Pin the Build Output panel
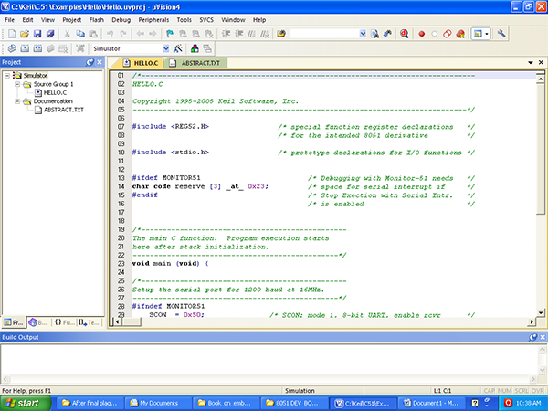Viewport: 548px width, 411px height. pos(532,337)
